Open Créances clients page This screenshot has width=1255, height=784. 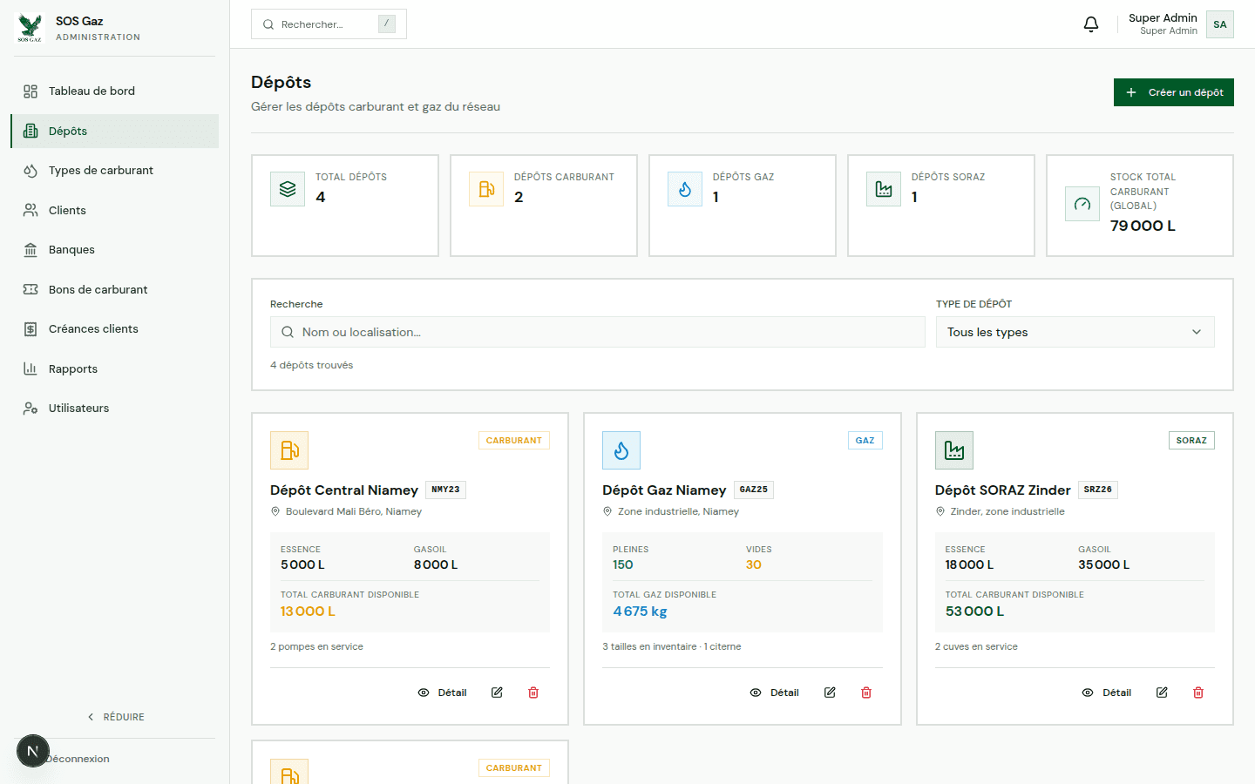114,328
